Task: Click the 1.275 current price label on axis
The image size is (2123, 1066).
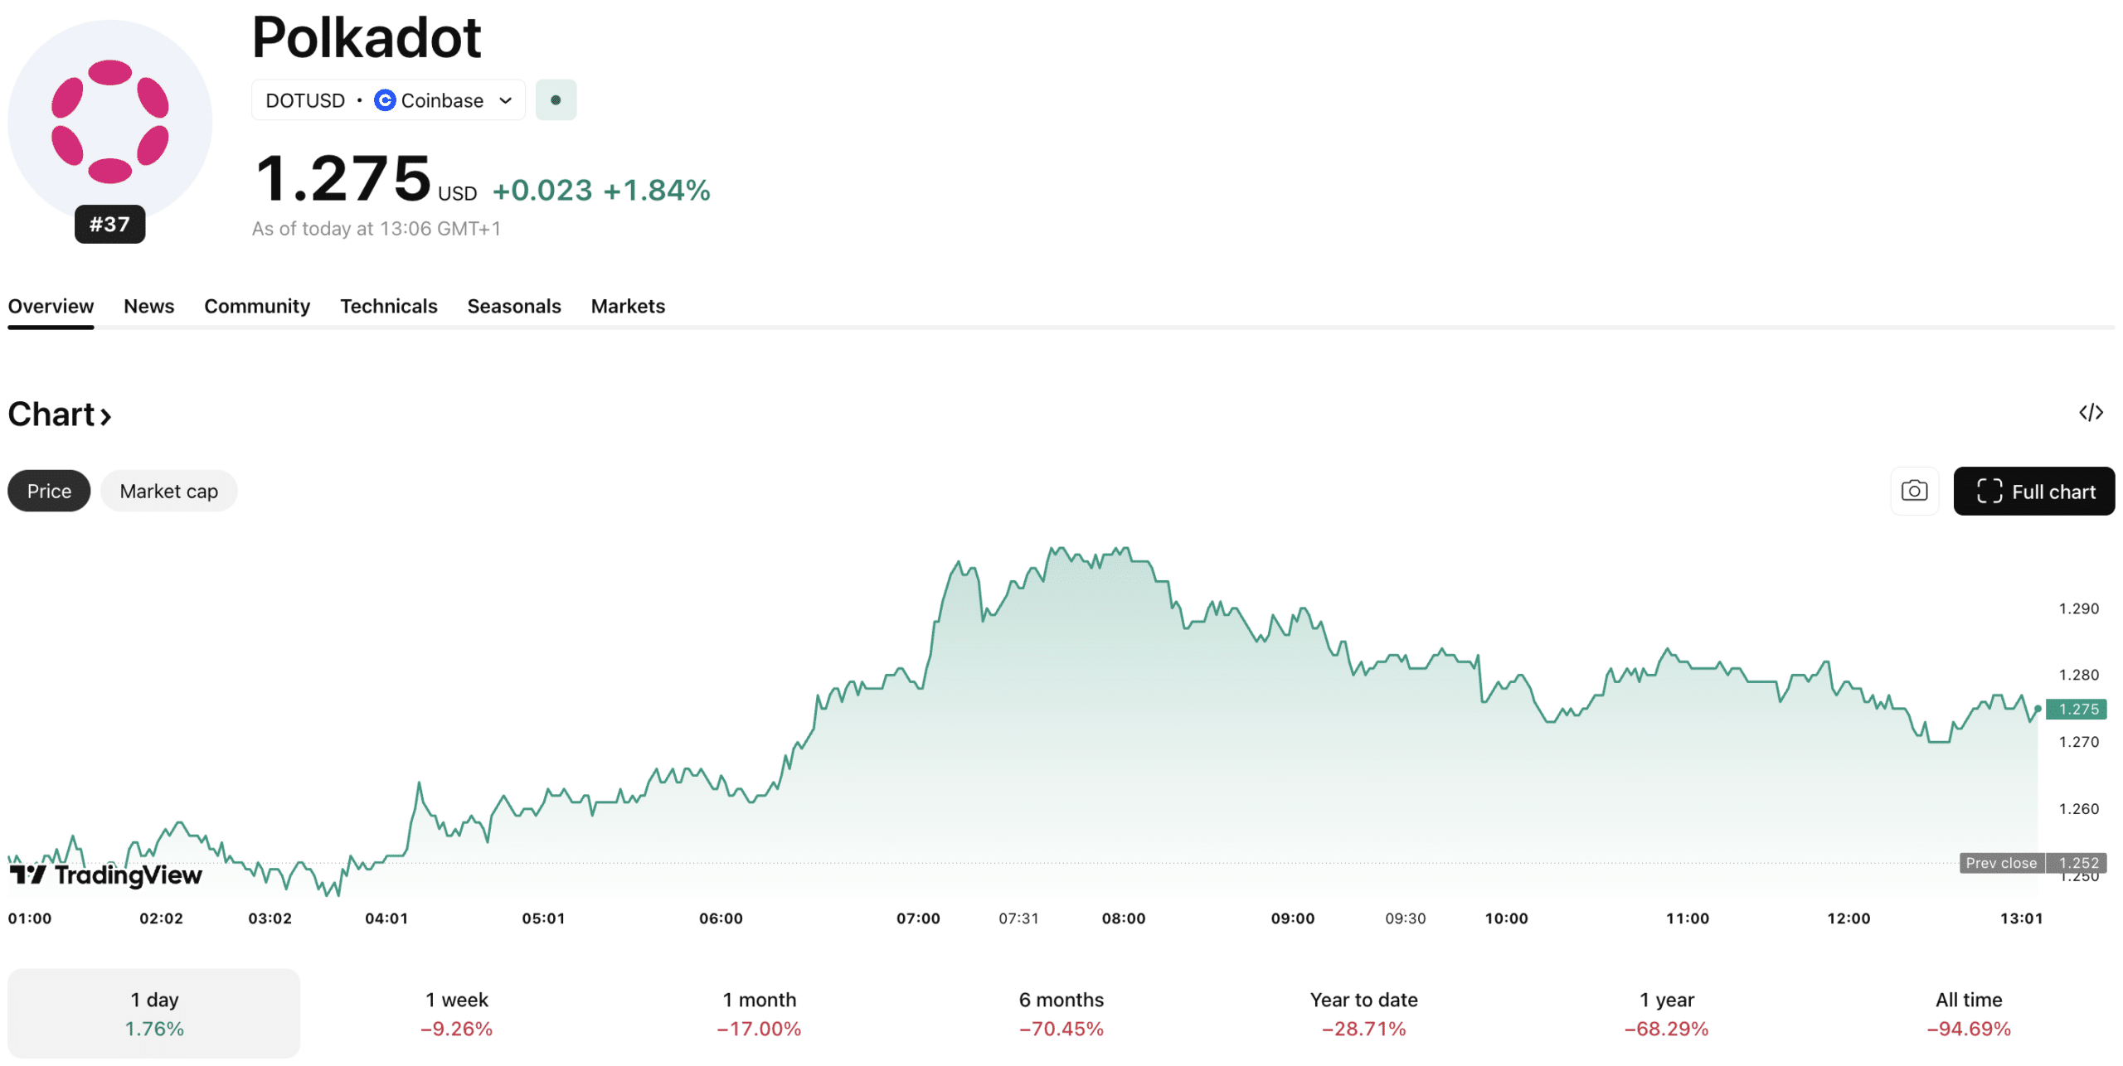Action: (x=2077, y=709)
